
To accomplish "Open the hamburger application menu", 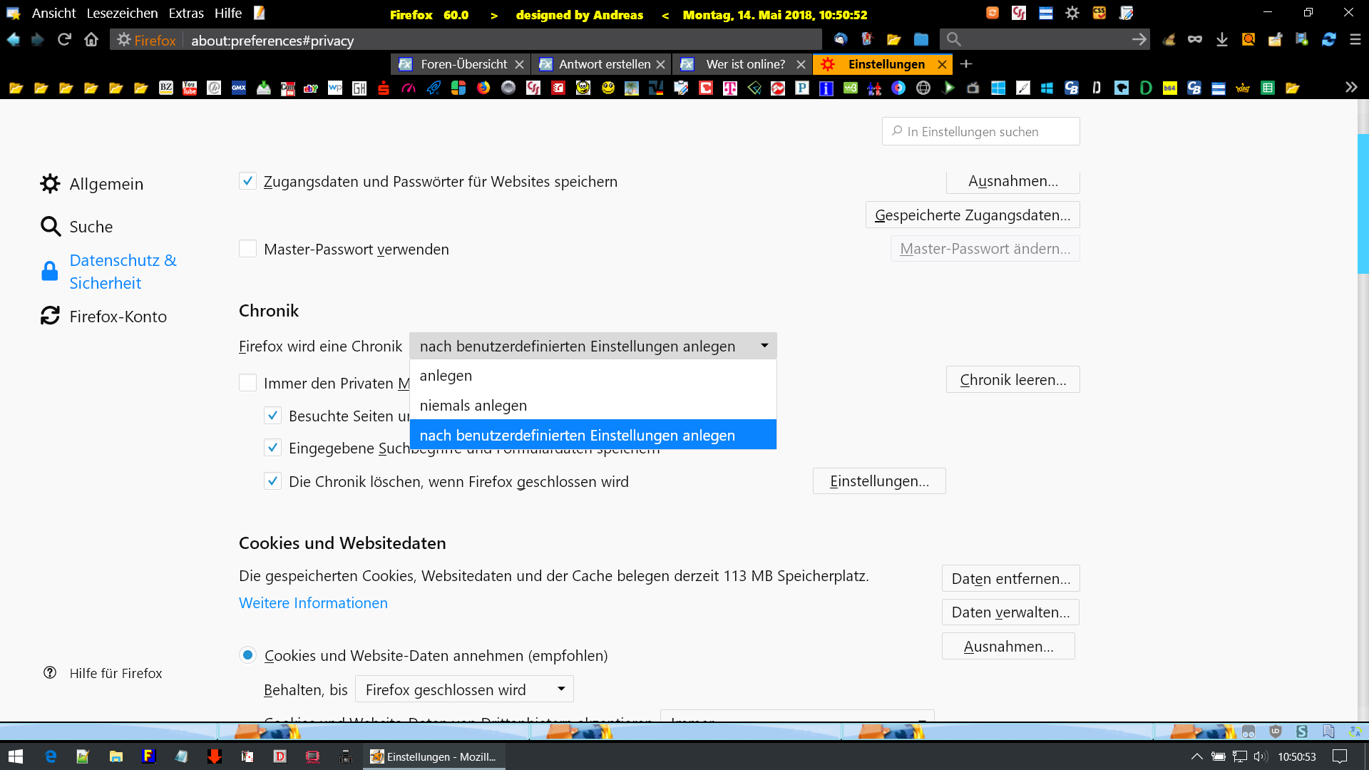I will (1355, 40).
